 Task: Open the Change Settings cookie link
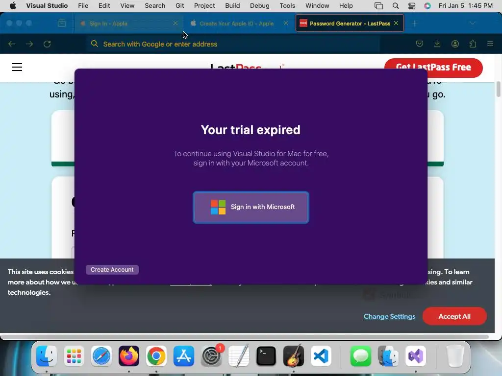point(389,317)
